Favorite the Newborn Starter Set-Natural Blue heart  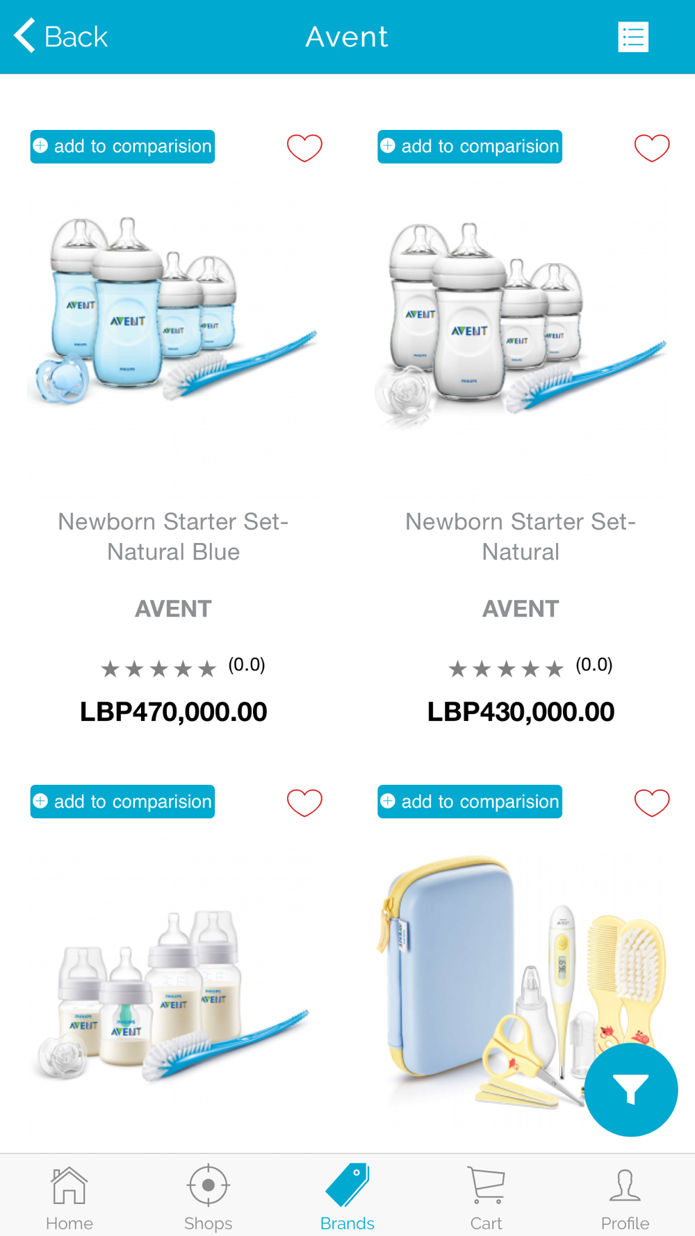click(304, 147)
